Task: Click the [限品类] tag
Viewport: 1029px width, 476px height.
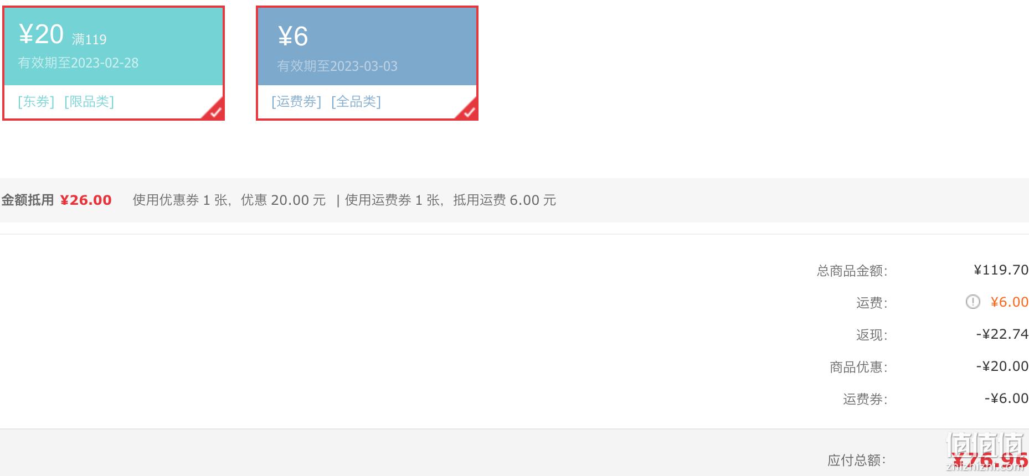Action: [89, 102]
